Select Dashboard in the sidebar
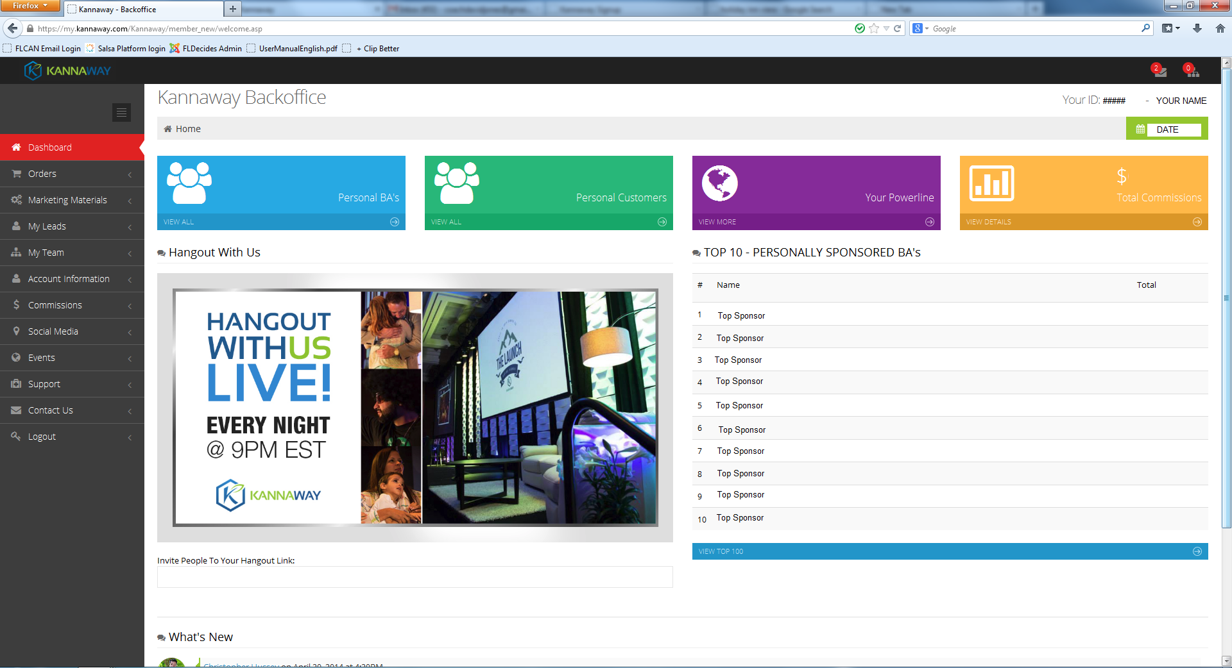This screenshot has width=1232, height=668. [x=72, y=147]
